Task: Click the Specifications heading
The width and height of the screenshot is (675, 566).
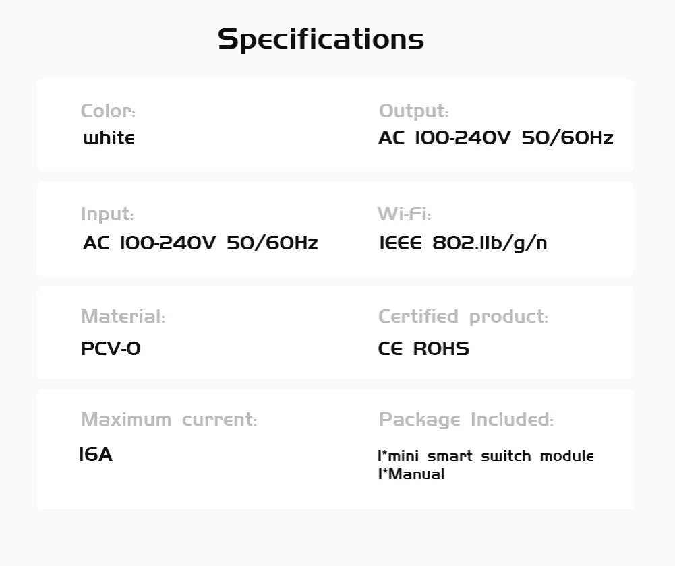Action: tap(321, 39)
